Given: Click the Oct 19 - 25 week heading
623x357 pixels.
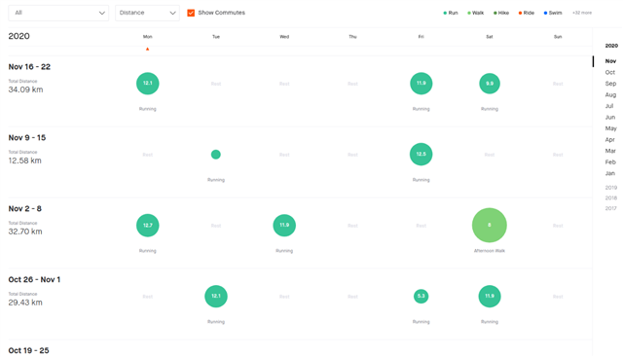Looking at the screenshot, I should point(28,350).
